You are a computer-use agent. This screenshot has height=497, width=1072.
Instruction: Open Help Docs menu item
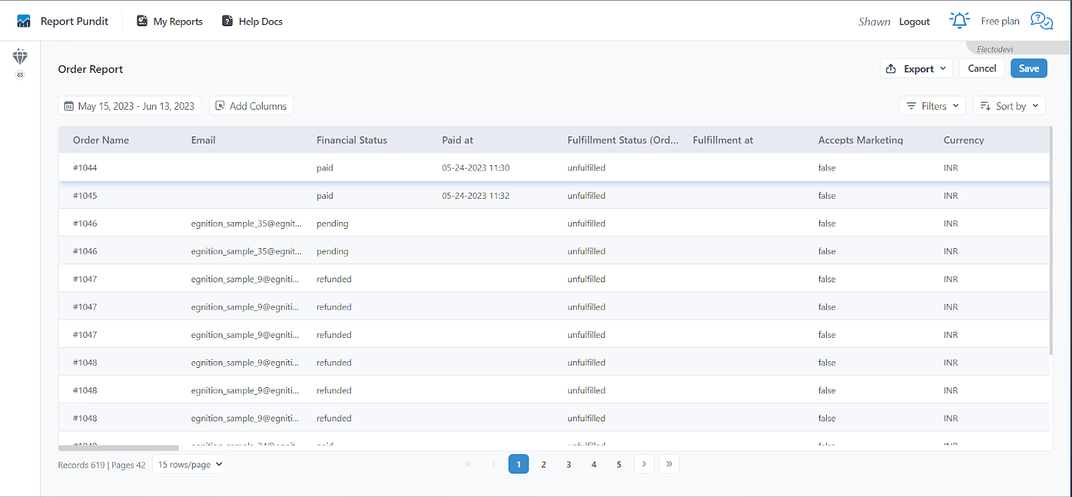(253, 21)
